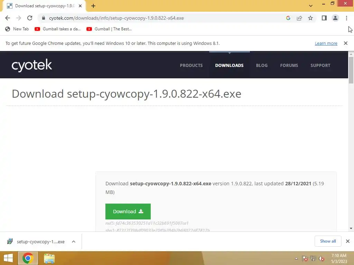View site info via the padlock icon
The height and width of the screenshot is (265, 354).
tap(44, 18)
